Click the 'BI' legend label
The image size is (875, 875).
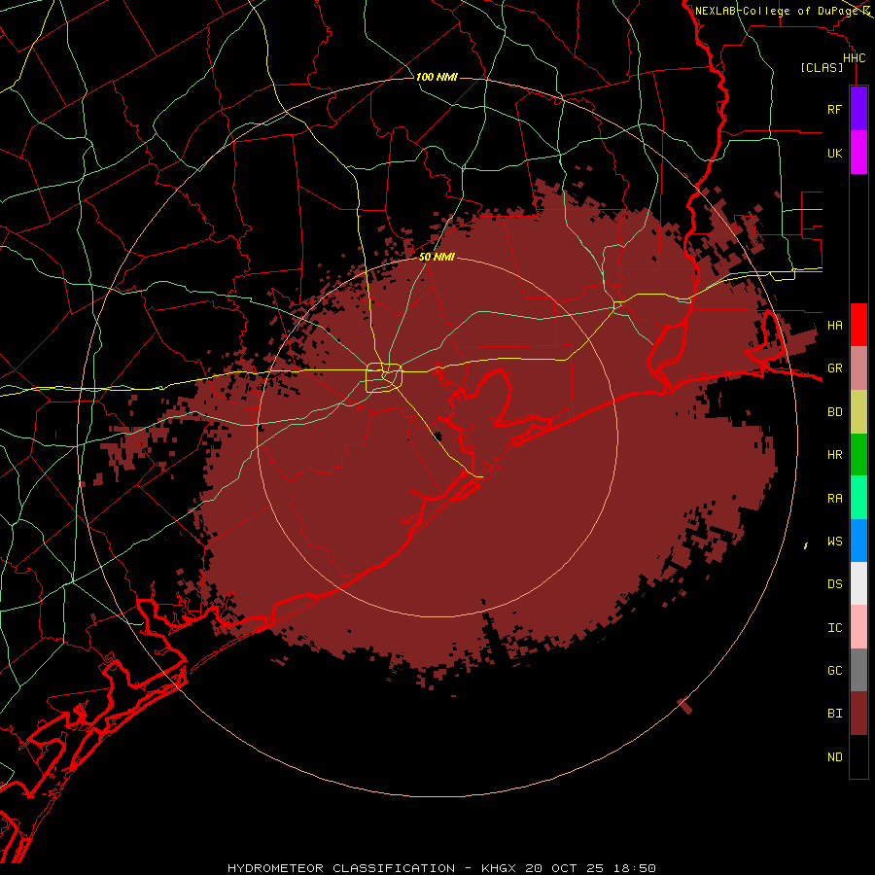coord(834,714)
